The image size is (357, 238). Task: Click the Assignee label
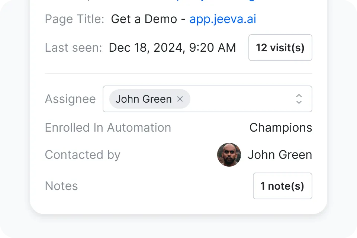click(x=70, y=99)
